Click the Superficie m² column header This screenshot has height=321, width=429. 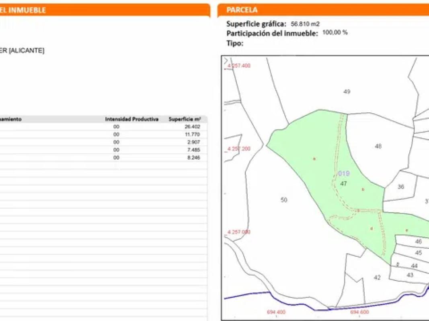pyautogui.click(x=185, y=120)
